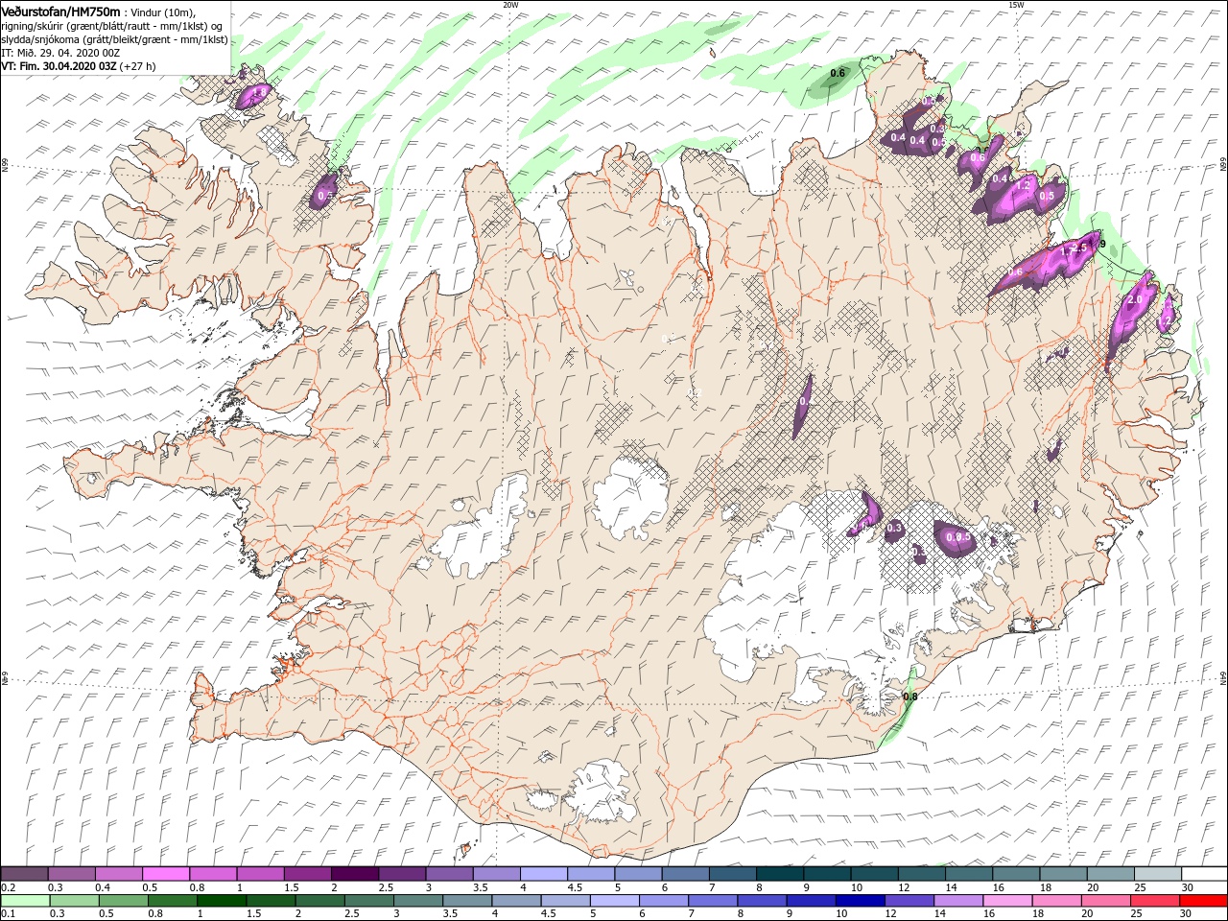Click the 25 label in the bottom legend row
The height and width of the screenshot is (921, 1228).
click(x=1138, y=914)
